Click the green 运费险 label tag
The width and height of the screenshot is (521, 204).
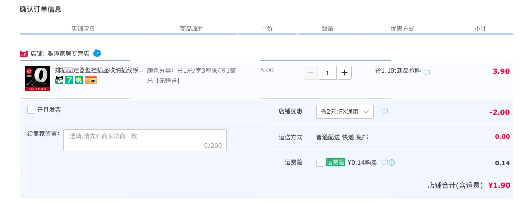pyautogui.click(x=336, y=162)
